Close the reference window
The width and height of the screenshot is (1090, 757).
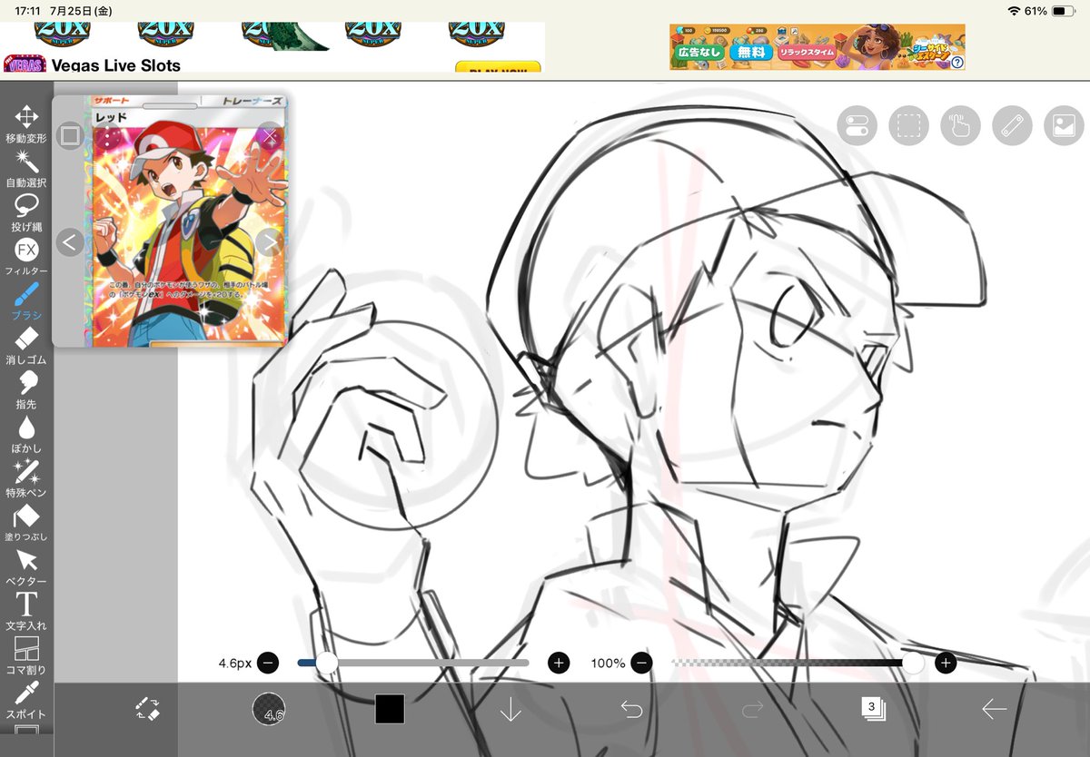[x=269, y=137]
